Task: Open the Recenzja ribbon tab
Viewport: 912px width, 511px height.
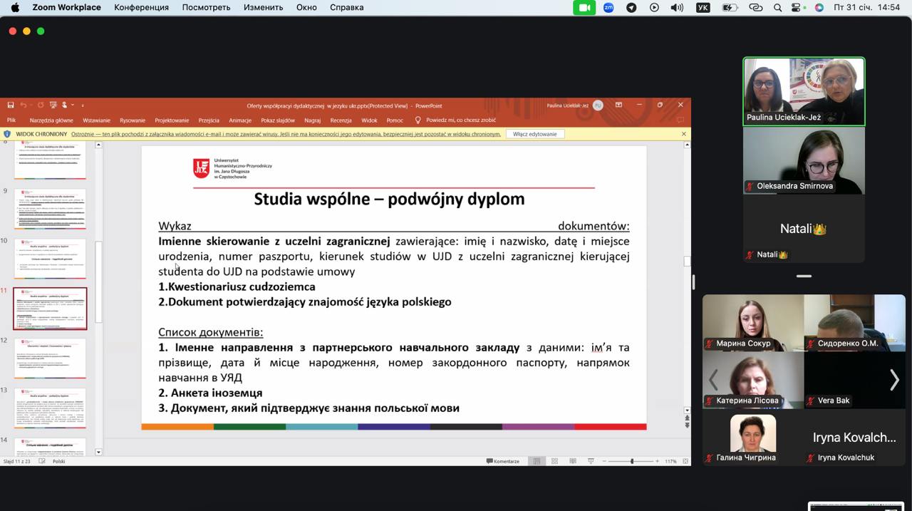Action: [x=341, y=120]
